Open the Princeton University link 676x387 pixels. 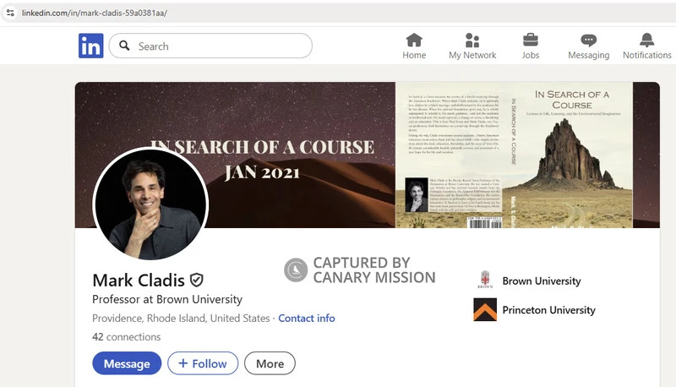click(x=548, y=310)
